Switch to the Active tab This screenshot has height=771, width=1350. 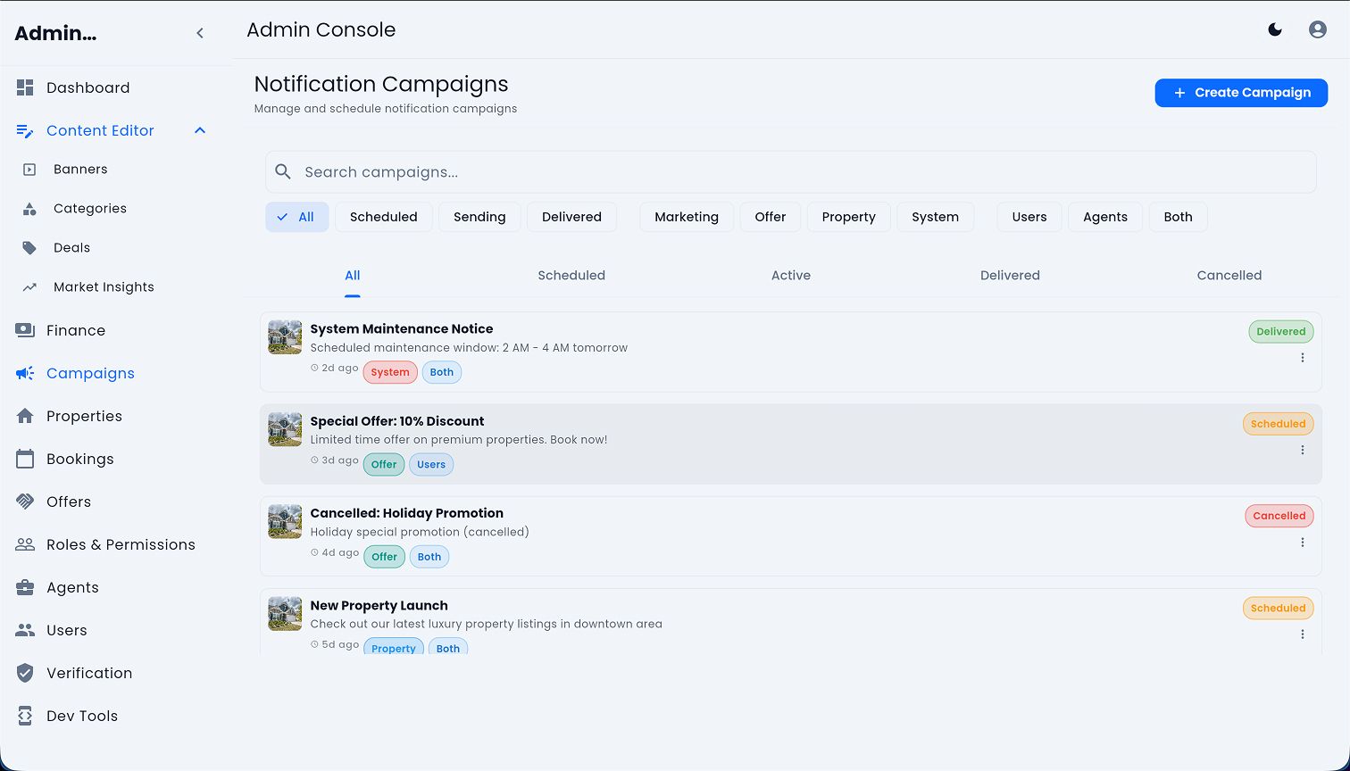pyautogui.click(x=790, y=275)
